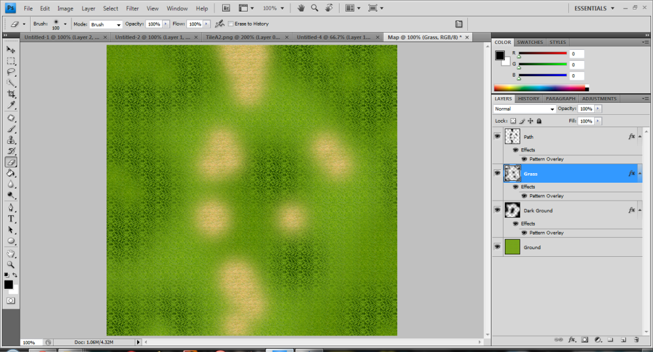Enable Erase to History checkbox
The height and width of the screenshot is (352, 653).
230,24
